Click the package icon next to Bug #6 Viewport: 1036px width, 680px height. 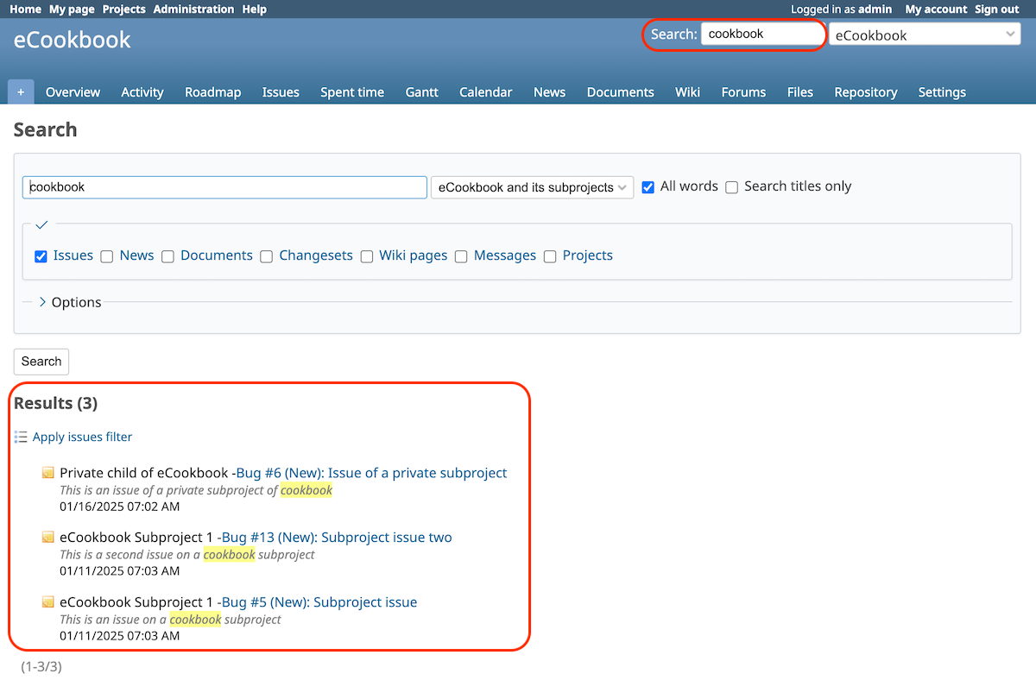pyautogui.click(x=47, y=472)
